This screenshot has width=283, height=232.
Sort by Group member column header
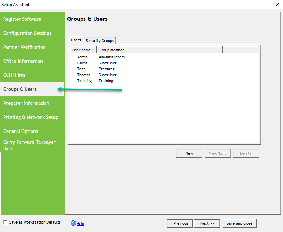[x=159, y=50]
